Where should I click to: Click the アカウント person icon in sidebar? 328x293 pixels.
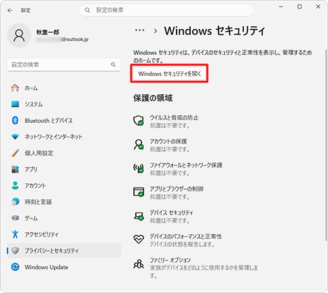click(15, 186)
